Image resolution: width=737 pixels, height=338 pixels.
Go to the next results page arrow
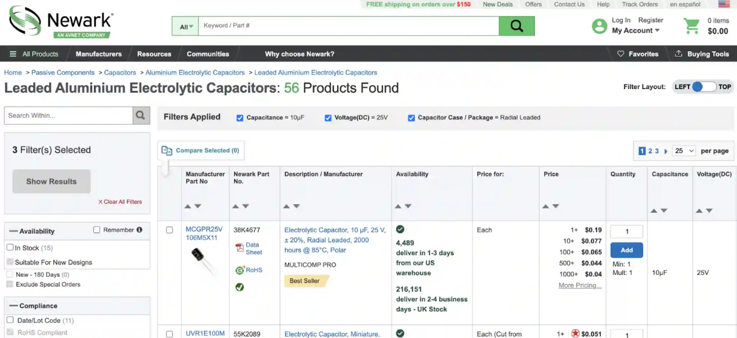(666, 151)
